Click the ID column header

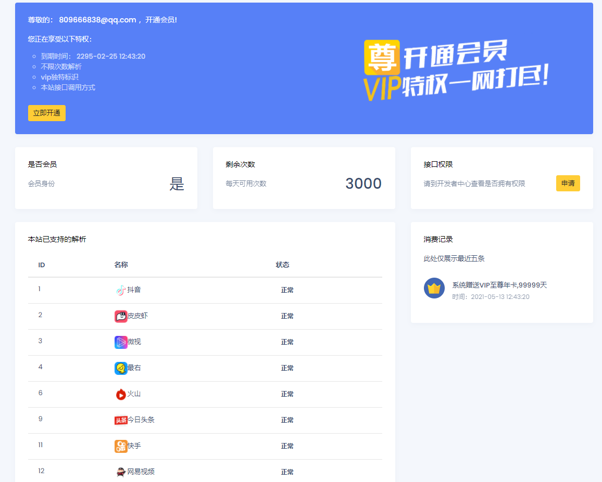tap(42, 265)
